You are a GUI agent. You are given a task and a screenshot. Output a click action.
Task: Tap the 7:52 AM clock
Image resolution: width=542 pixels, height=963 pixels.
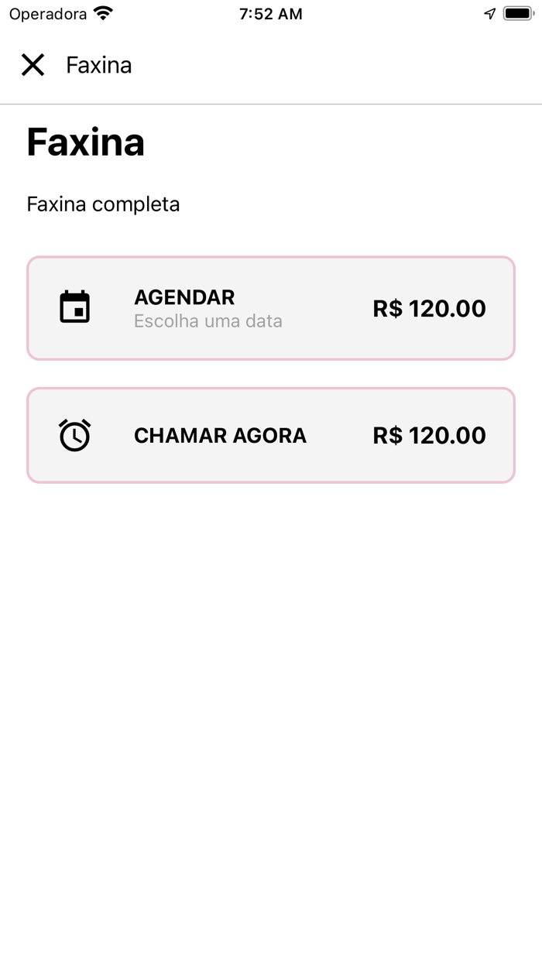[x=271, y=14]
